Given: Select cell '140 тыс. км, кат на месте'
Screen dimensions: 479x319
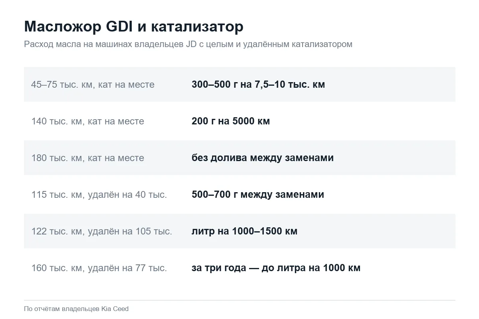Looking at the screenshot, I should pos(87,121).
